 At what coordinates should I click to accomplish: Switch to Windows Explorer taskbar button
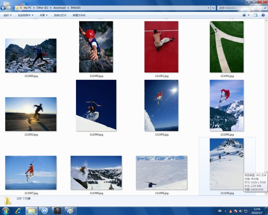(x=31, y=211)
